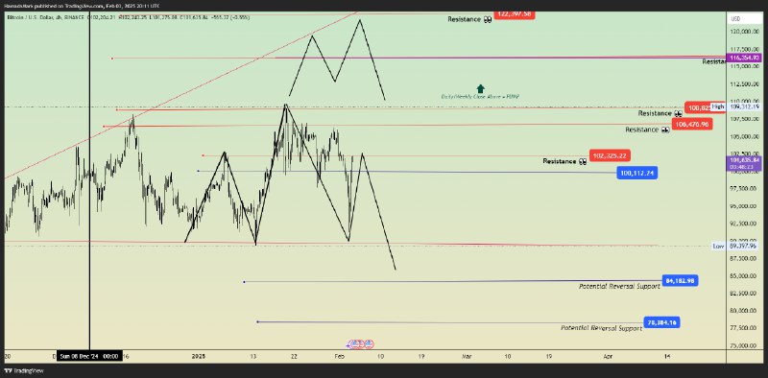Select the blue 78,384.16 support label
768x378 pixels.
(x=661, y=322)
